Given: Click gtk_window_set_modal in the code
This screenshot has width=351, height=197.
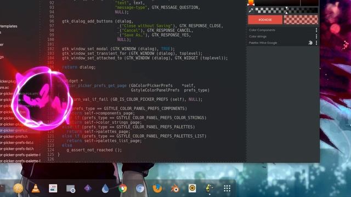Looking at the screenshot, I should click(85, 49).
